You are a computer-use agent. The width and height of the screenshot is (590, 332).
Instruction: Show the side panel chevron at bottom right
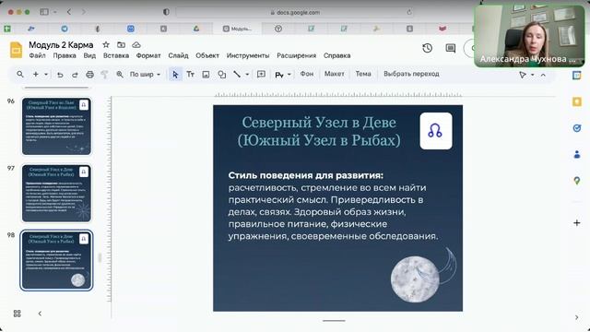coord(576,317)
